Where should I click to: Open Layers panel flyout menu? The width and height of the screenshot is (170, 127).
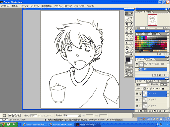168,81
